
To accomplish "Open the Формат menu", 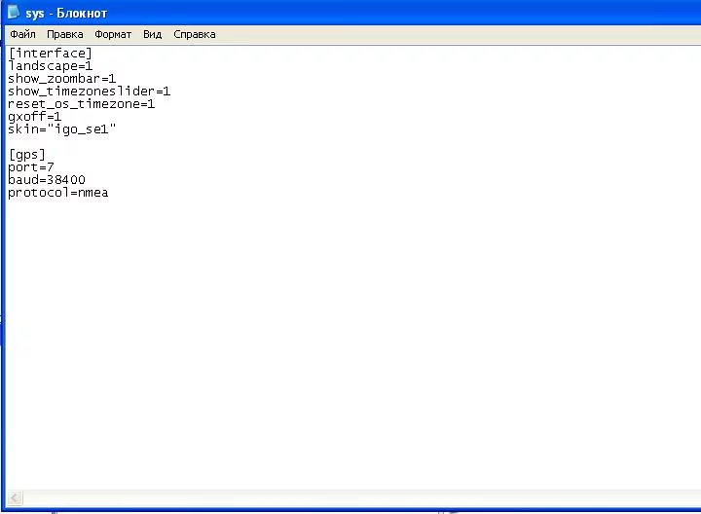I will point(113,34).
